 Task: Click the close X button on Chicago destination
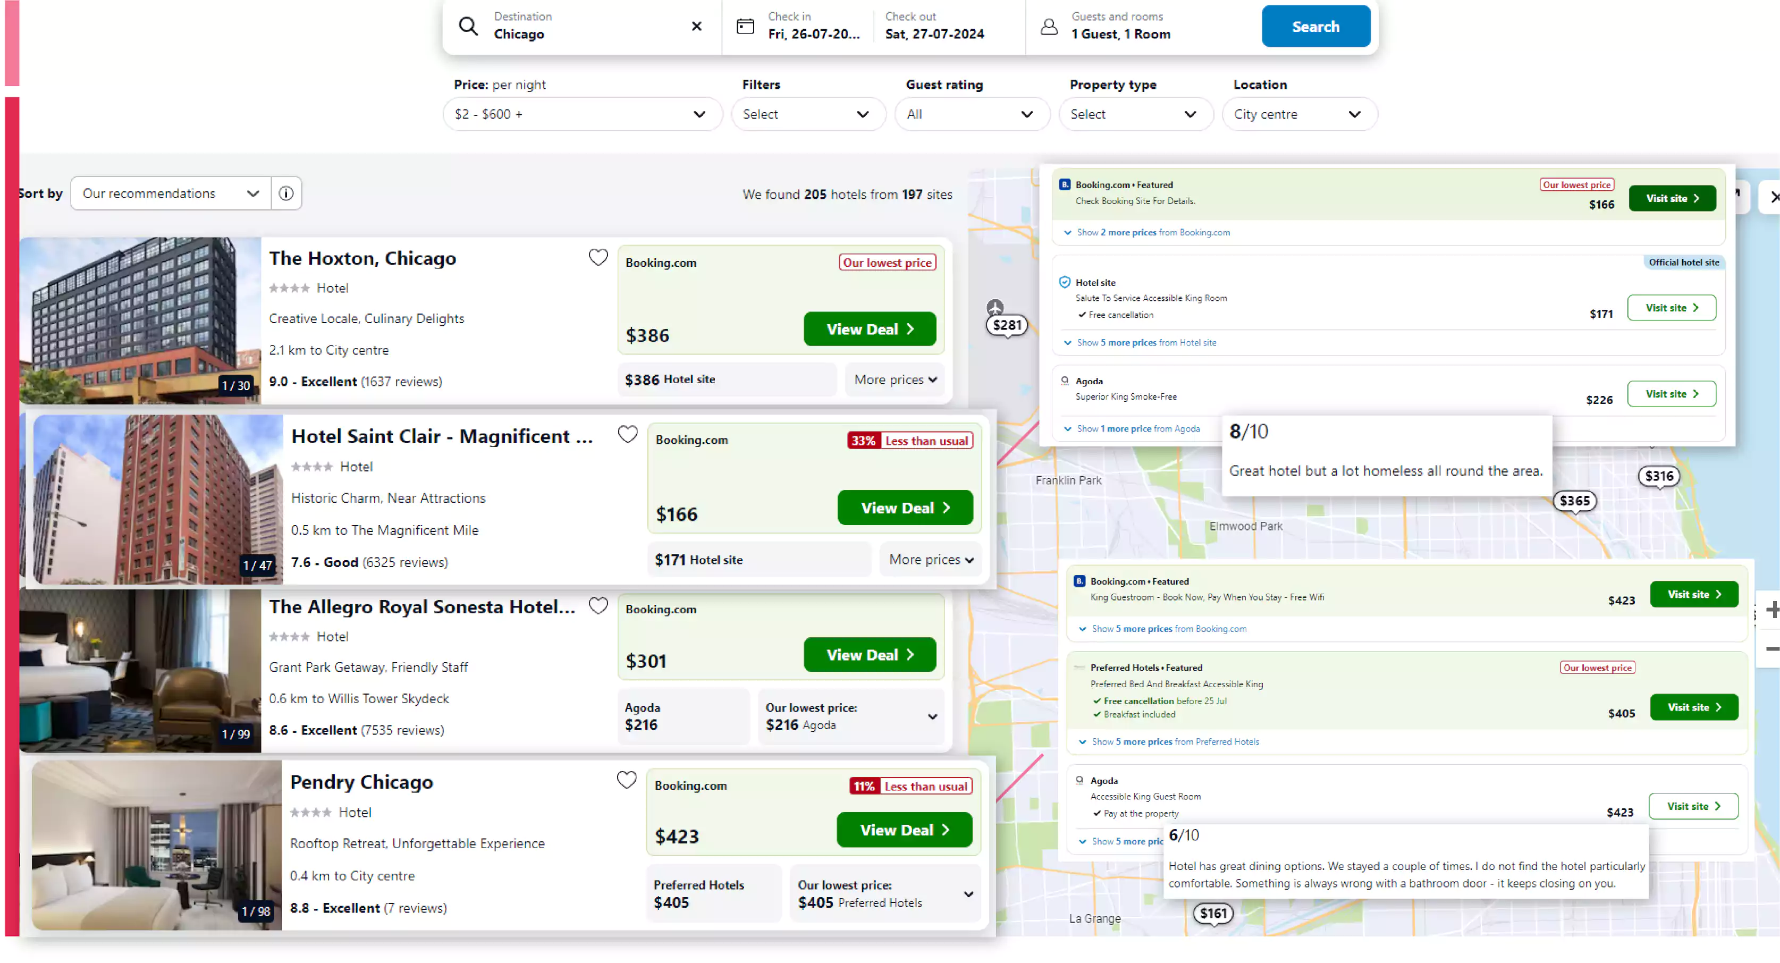click(x=696, y=26)
